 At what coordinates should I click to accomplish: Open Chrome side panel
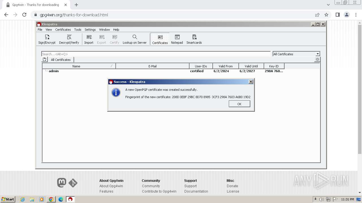coord(337,15)
